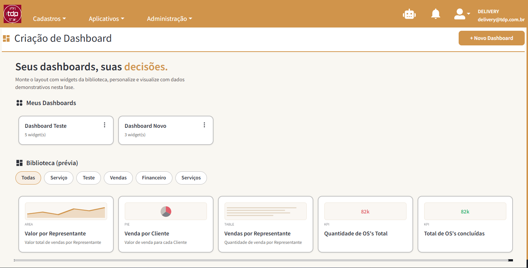Screen dimensions: 528x268
Task: Click 'Valor total de vendas por Representante' description
Action: point(63,242)
